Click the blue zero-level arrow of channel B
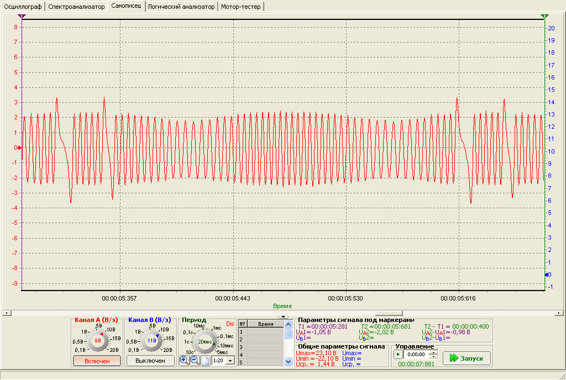The width and height of the screenshot is (566, 380). (x=547, y=275)
